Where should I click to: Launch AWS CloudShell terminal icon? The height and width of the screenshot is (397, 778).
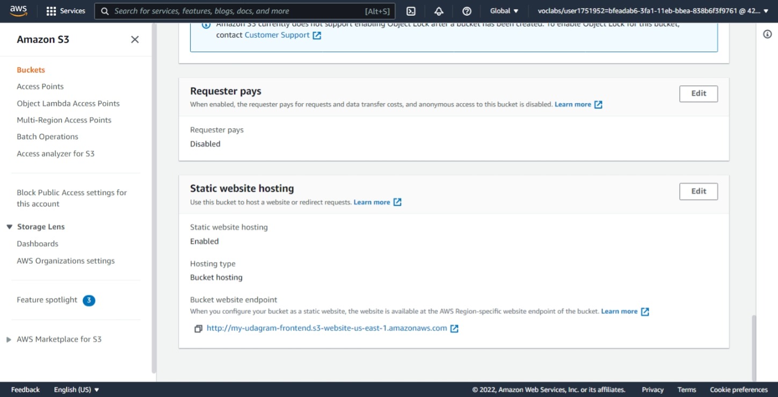[x=410, y=10]
